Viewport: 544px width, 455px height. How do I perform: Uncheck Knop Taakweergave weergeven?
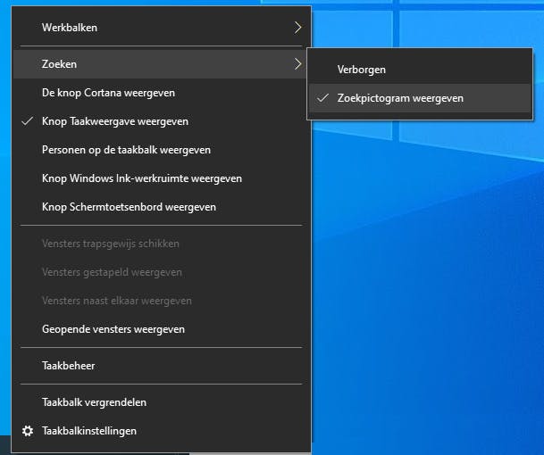pyautogui.click(x=162, y=121)
